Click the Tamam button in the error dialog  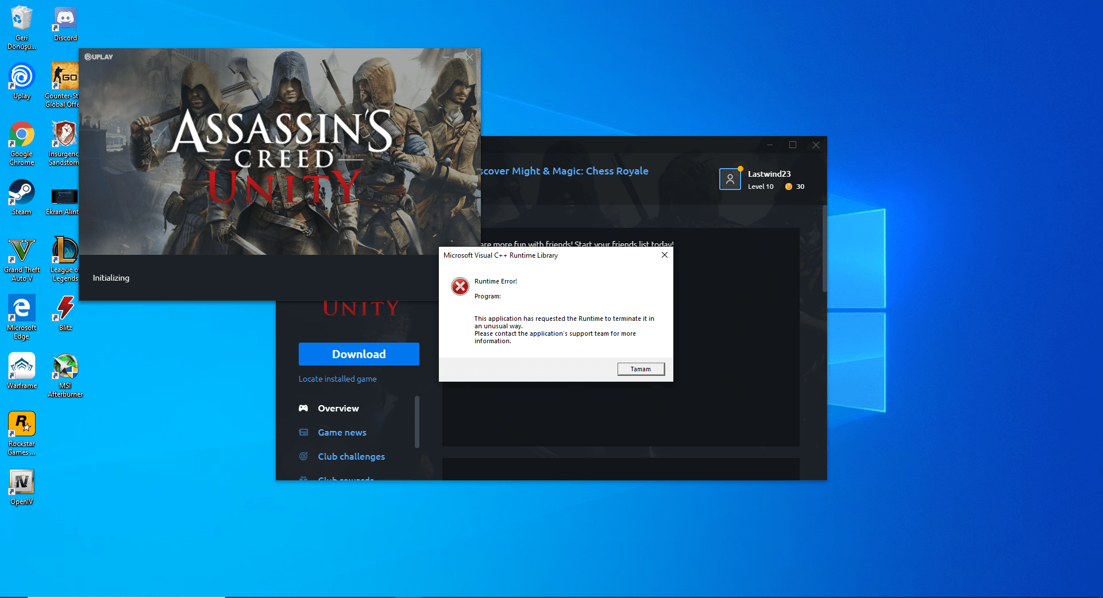641,369
